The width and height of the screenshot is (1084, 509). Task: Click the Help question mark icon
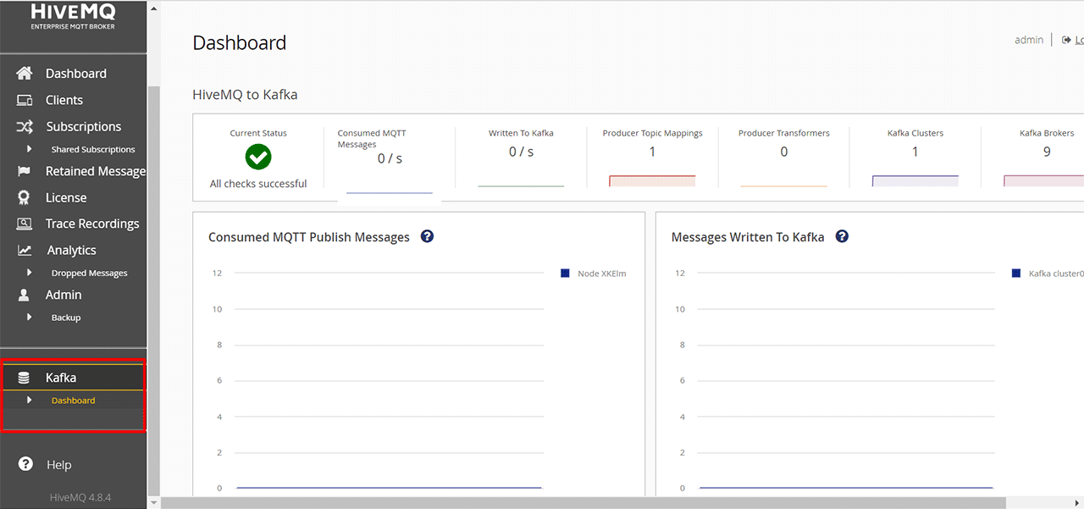coord(25,464)
